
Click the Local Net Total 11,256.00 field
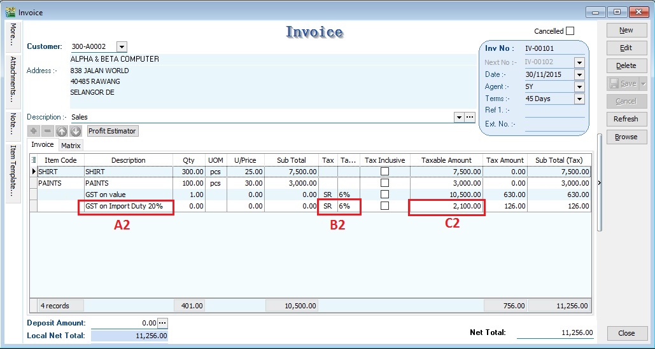[x=129, y=336]
